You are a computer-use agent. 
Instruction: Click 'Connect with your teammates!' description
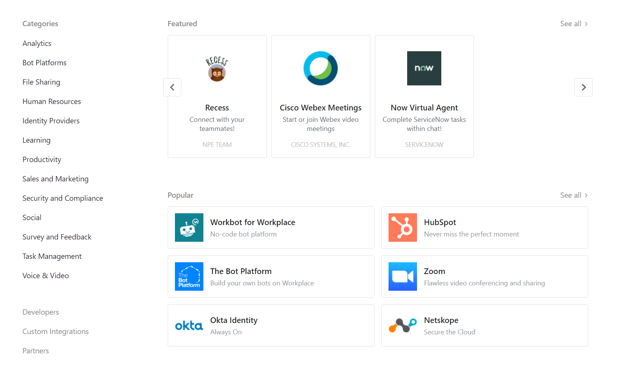click(217, 124)
